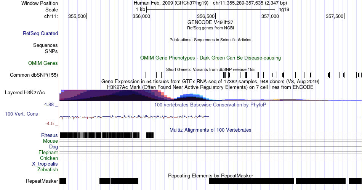Click the PhyloP conservation signal graph
This screenshot has height=190, width=362.
click(135, 117)
